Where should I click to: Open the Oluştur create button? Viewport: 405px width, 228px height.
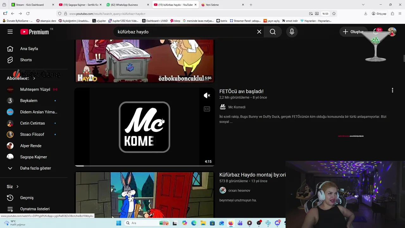point(353,32)
